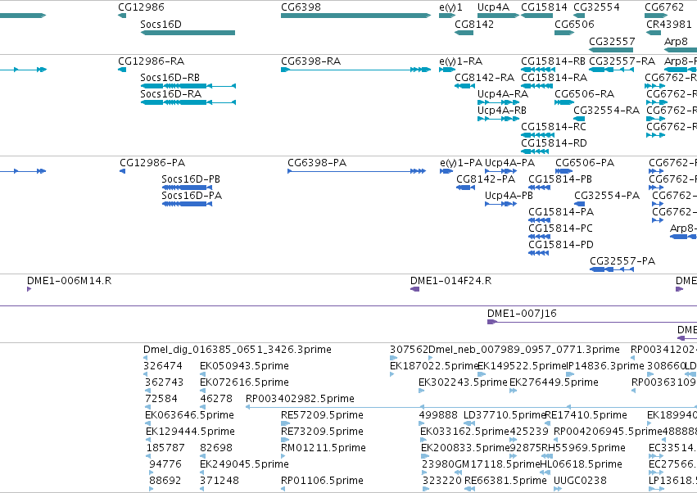Select protein CG32557-PA
The image size is (697, 493).
[612, 269]
